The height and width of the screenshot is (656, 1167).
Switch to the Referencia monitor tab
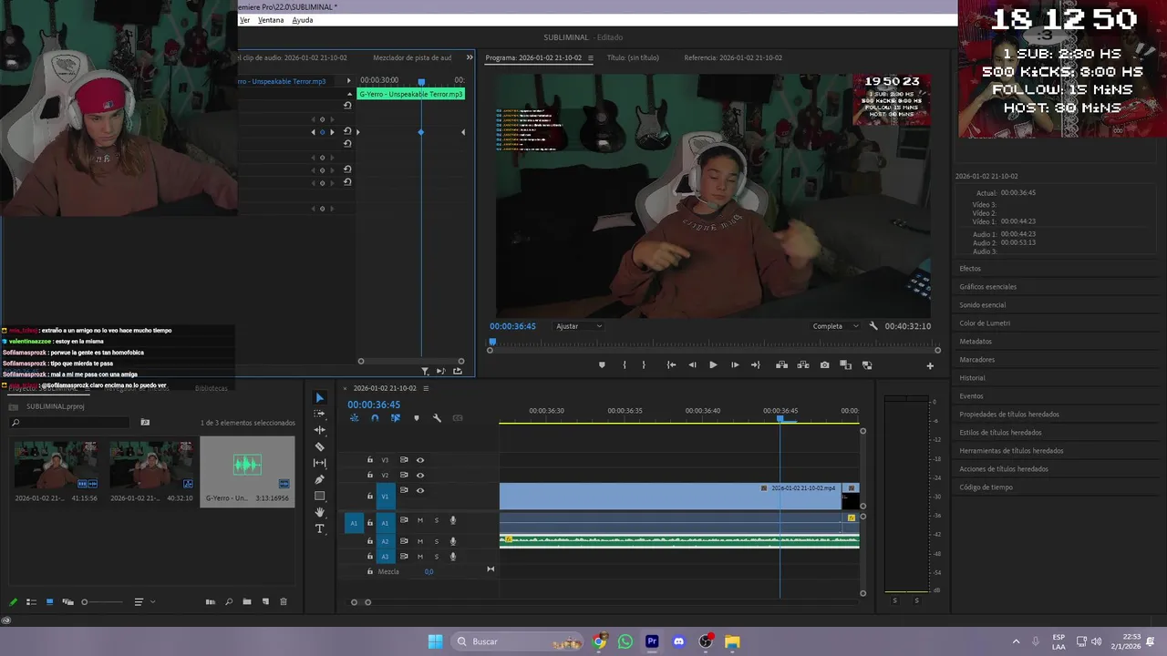click(x=733, y=57)
